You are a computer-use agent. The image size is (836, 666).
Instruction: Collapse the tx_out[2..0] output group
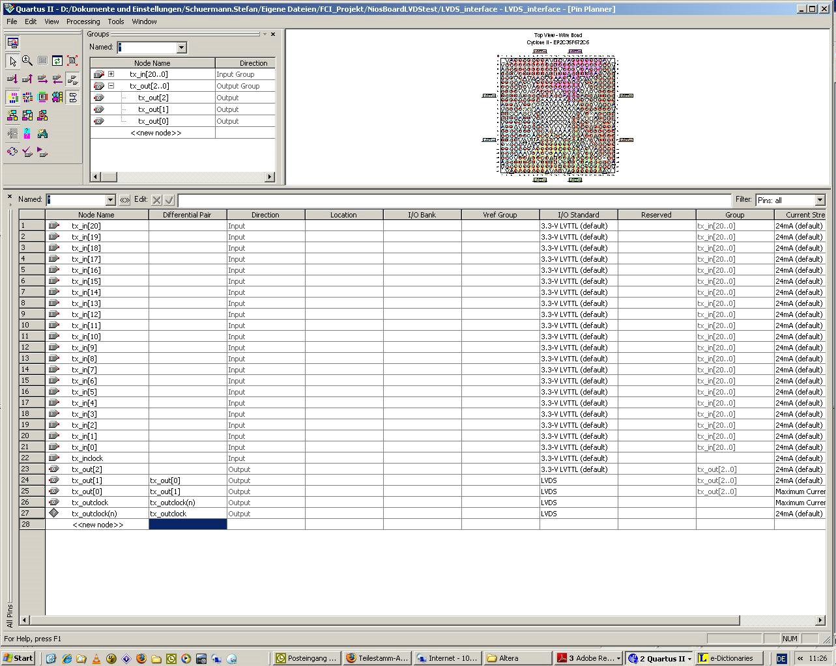[111, 86]
